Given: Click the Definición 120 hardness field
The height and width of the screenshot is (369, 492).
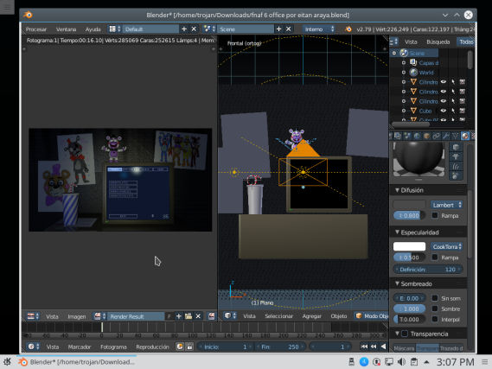Looking at the screenshot, I should 428,270.
